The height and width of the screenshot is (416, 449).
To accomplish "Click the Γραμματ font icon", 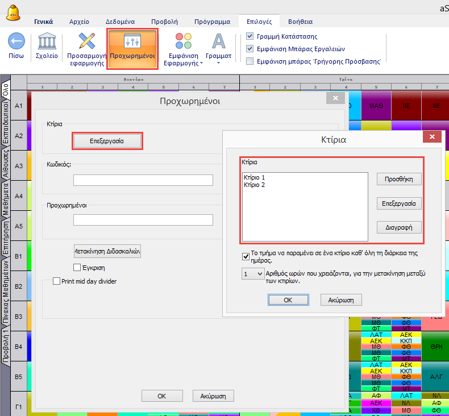I will [x=218, y=41].
